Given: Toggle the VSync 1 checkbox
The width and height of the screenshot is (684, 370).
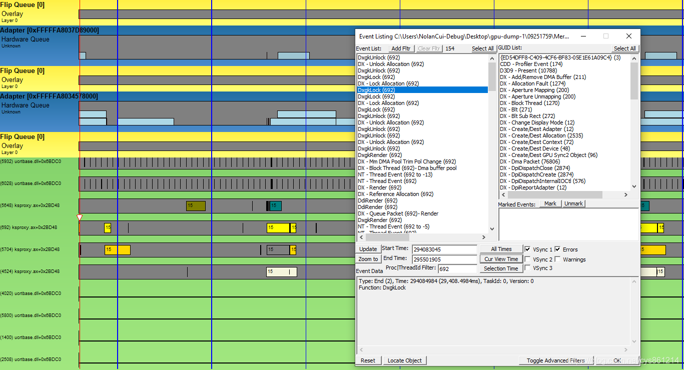Looking at the screenshot, I should [x=527, y=249].
